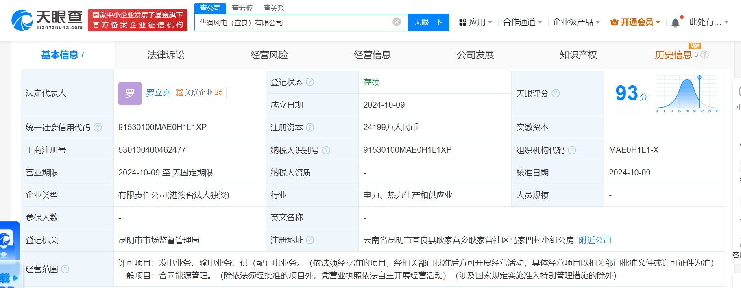Expand the 企业级产品 menu
Image resolution: width=741 pixels, height=288 pixels.
pos(576,22)
